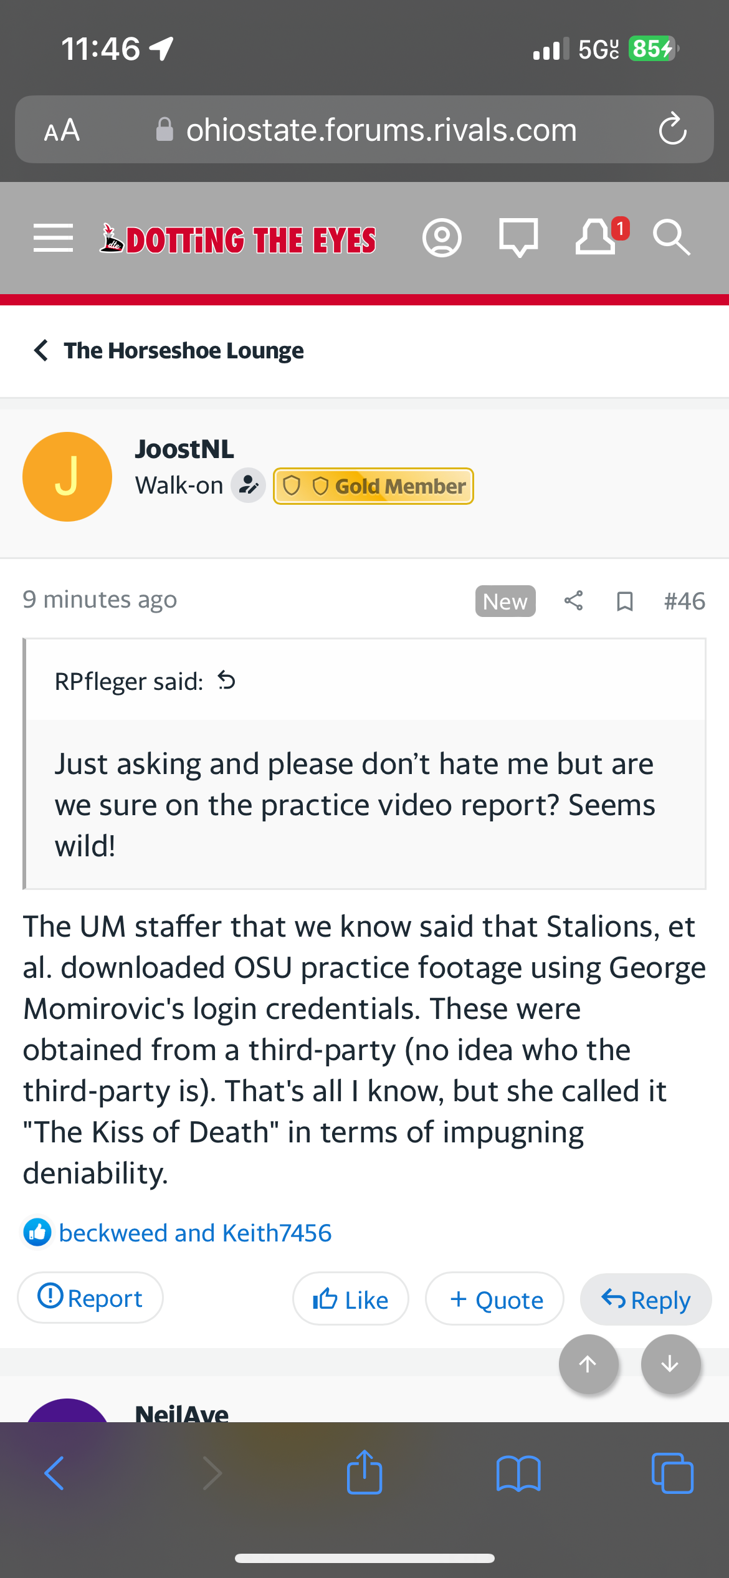Open Safari AA reader options menu
729x1578 pixels.
(62, 130)
